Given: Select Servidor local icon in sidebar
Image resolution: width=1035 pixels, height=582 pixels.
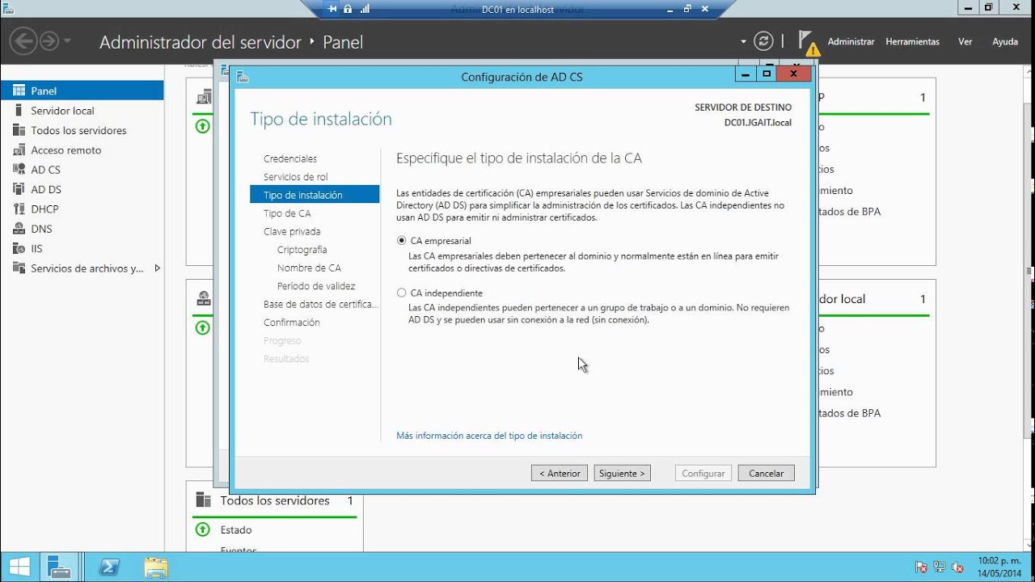Looking at the screenshot, I should 19,111.
